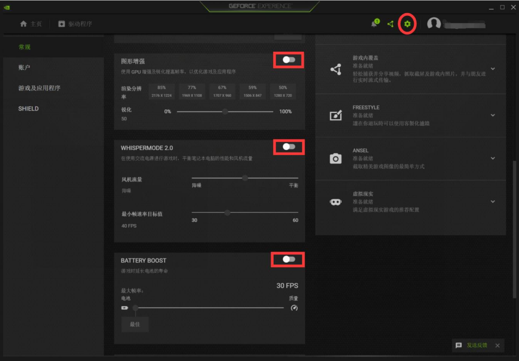Click the quality gauge icon

pos(294,308)
